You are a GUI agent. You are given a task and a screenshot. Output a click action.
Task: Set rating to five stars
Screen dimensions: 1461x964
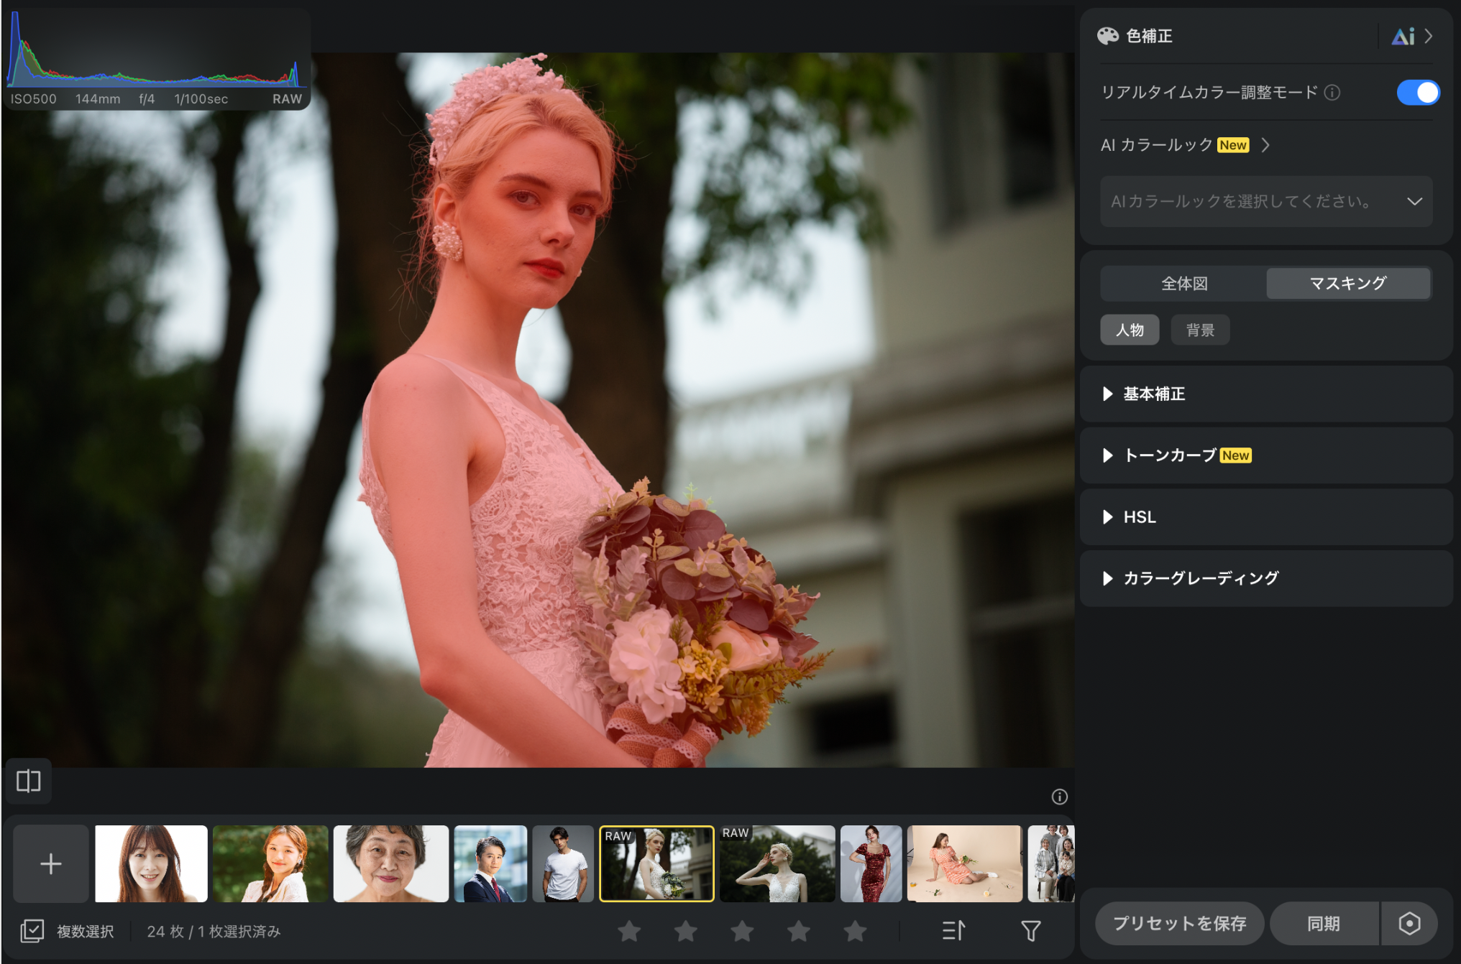(x=855, y=931)
